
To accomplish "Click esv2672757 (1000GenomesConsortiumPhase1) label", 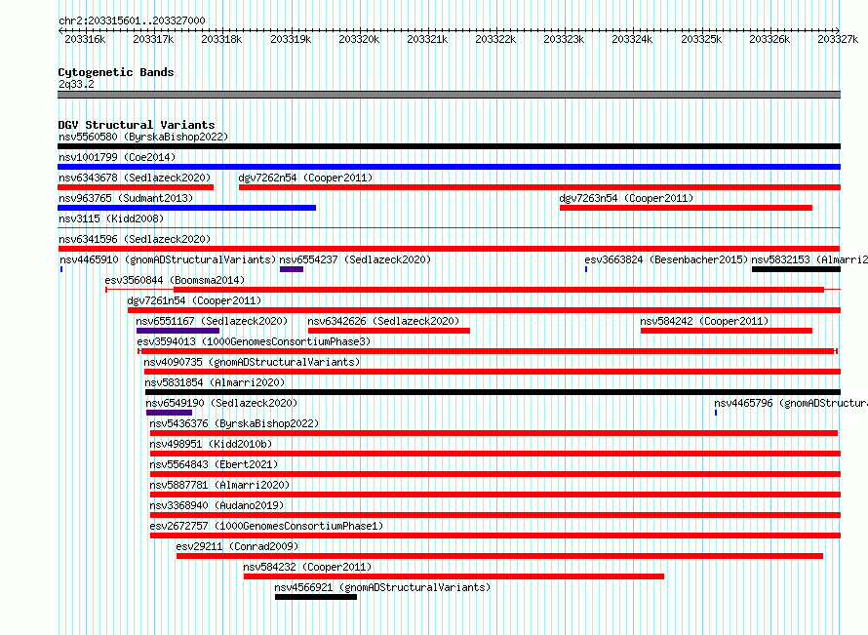I will [x=266, y=526].
